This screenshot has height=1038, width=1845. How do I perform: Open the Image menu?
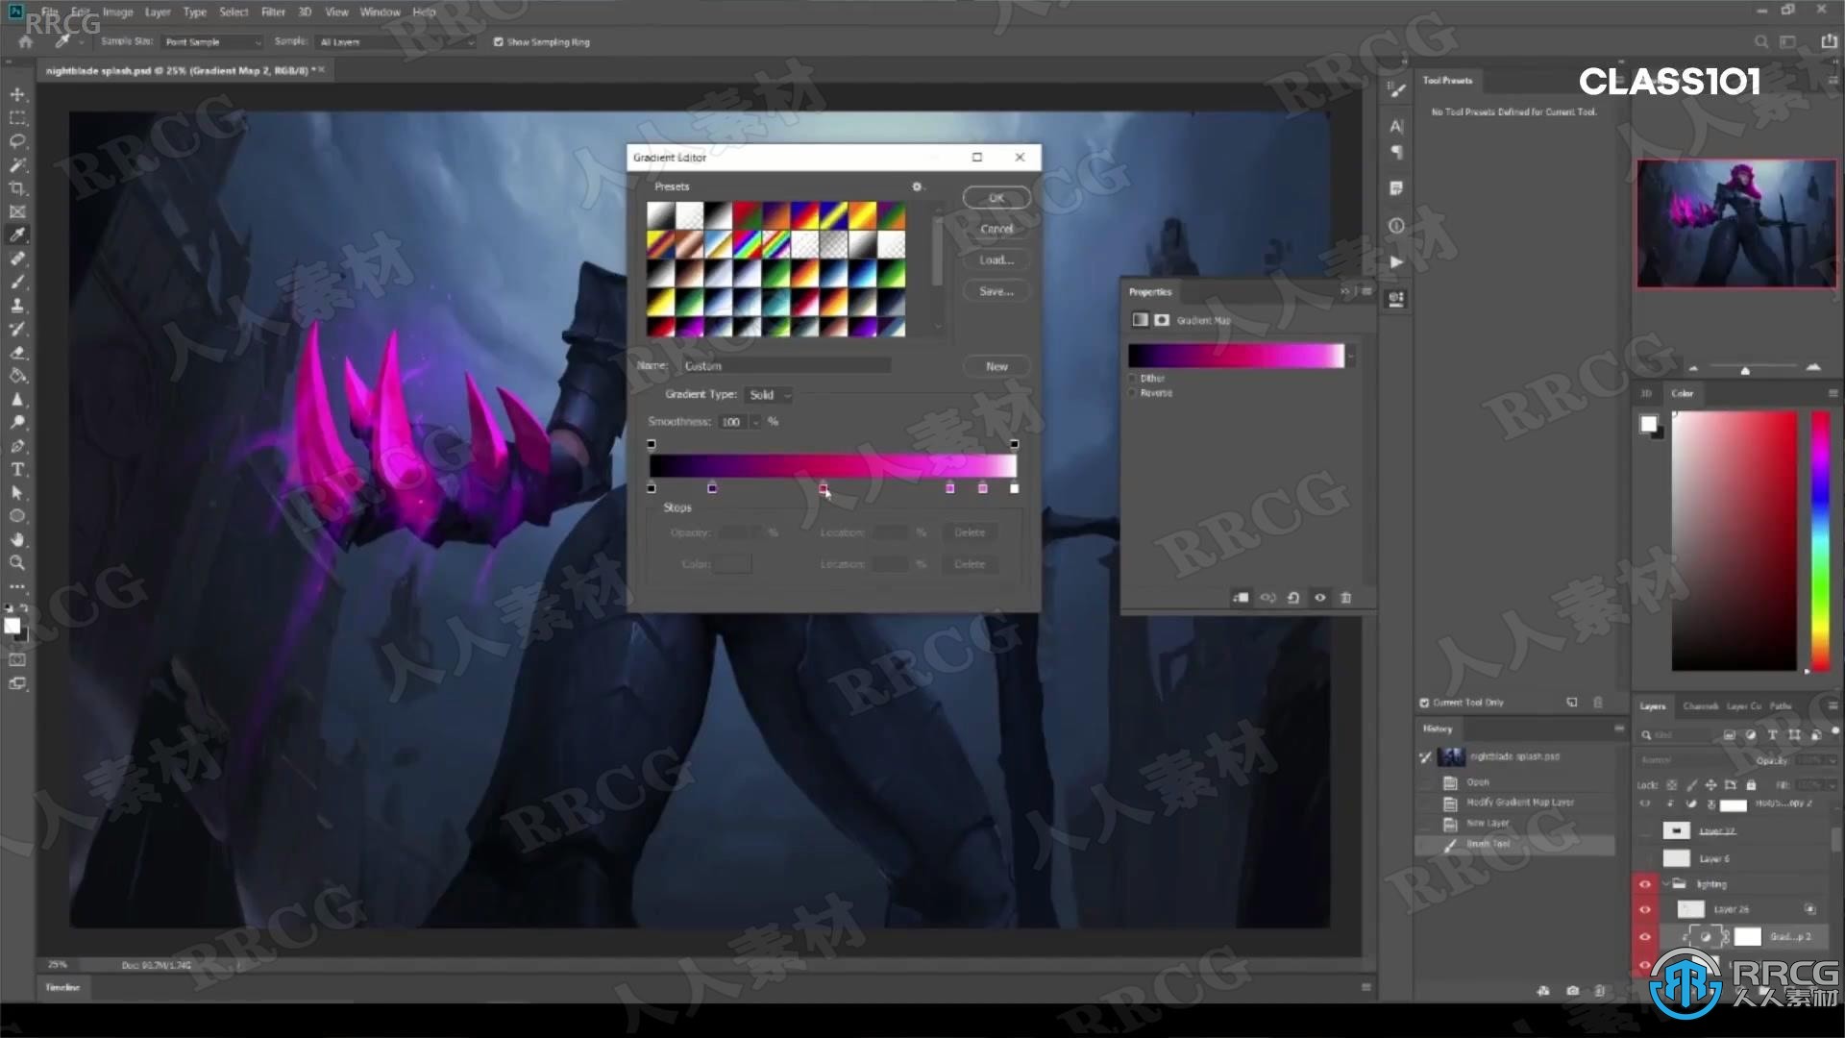pyautogui.click(x=117, y=12)
